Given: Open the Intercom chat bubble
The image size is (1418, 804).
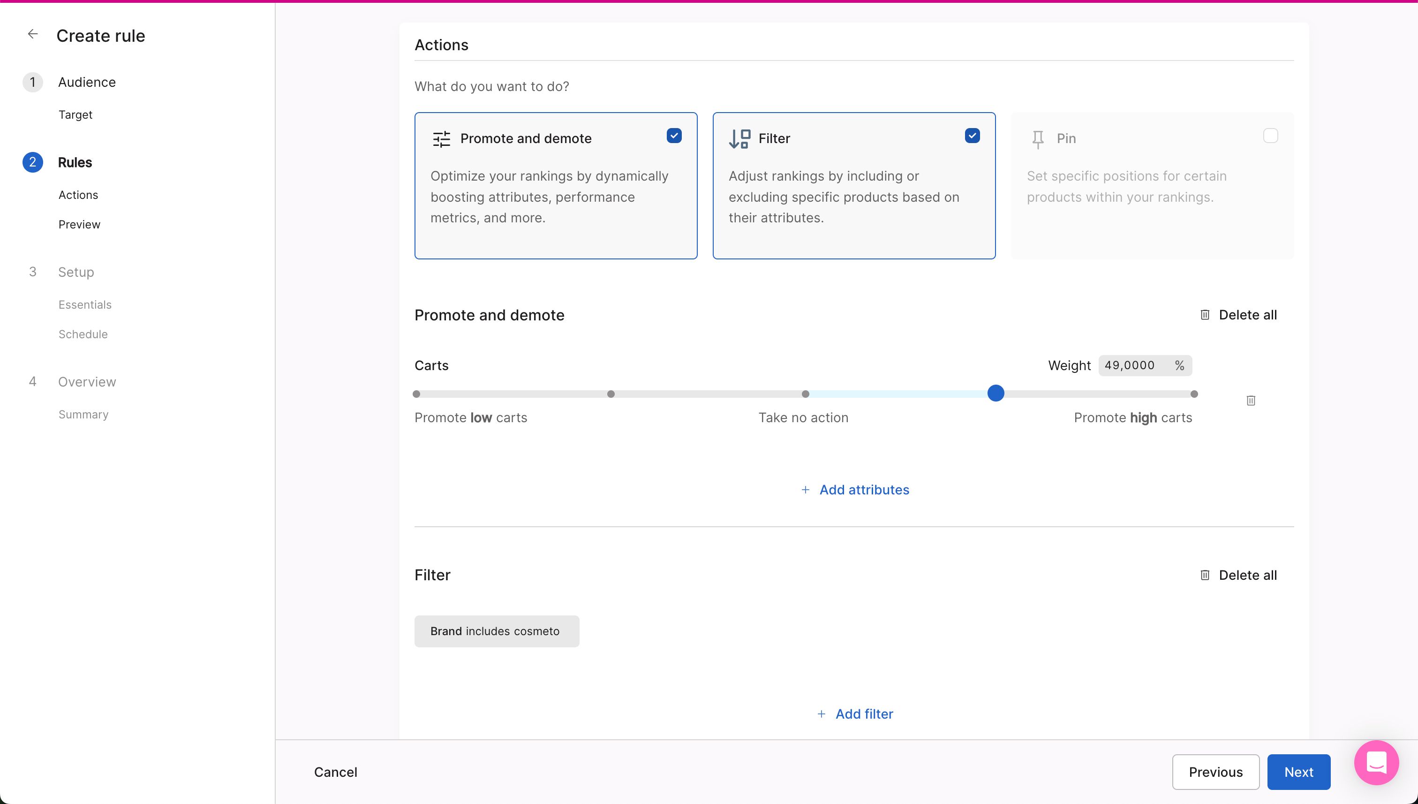Looking at the screenshot, I should (1376, 763).
